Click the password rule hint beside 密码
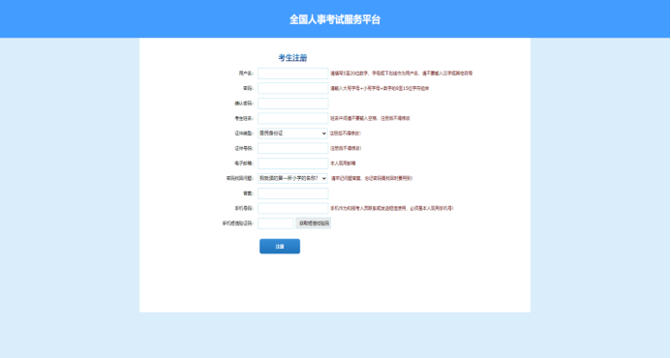Image resolution: width=671 pixels, height=358 pixels. pos(380,89)
